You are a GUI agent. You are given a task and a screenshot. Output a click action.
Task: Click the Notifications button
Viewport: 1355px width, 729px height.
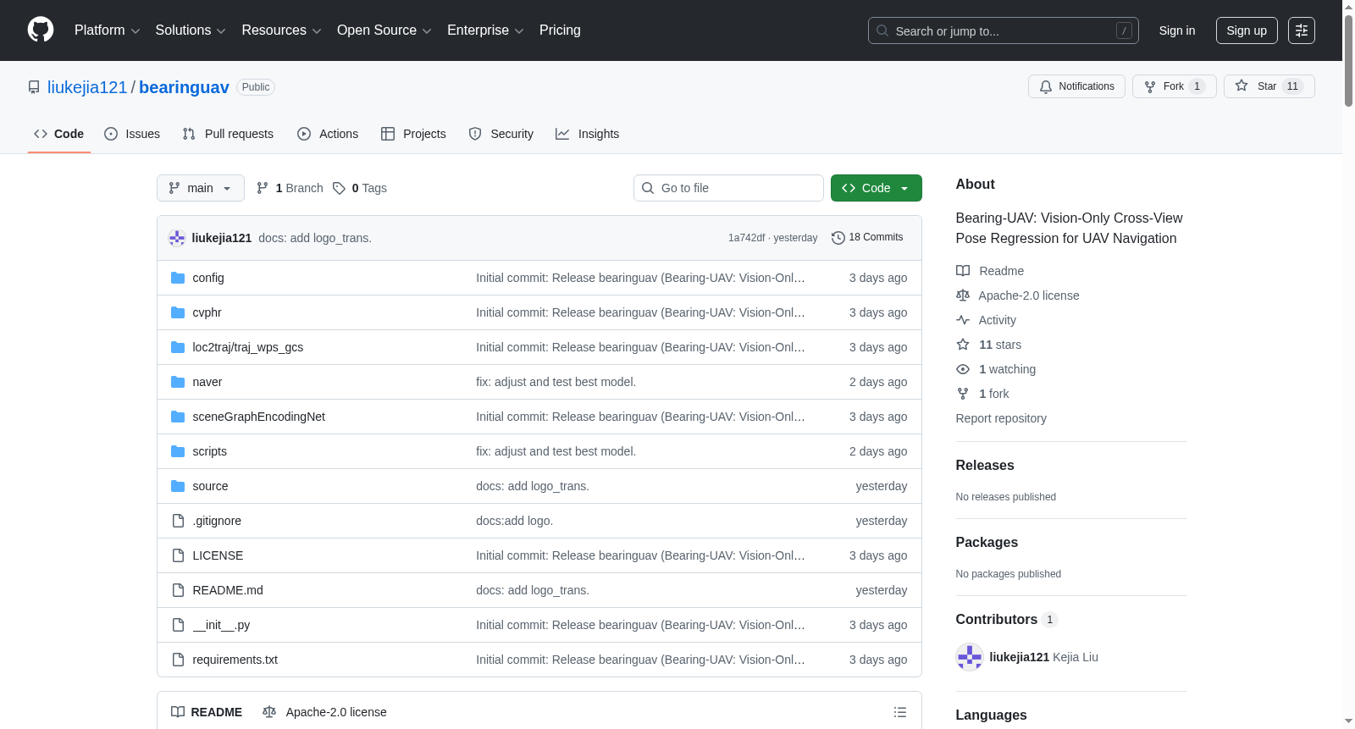coord(1076,86)
